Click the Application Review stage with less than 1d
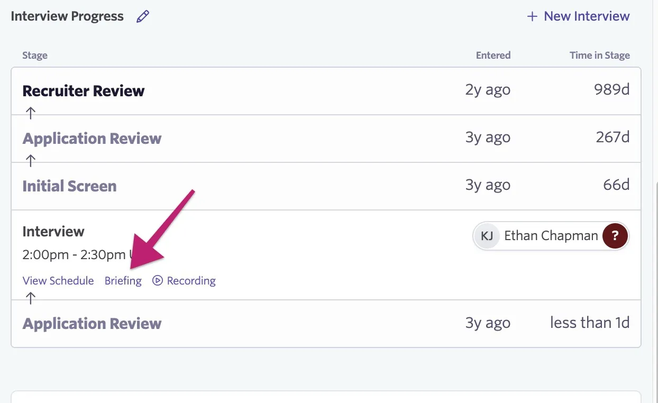The image size is (658, 403). tap(326, 324)
